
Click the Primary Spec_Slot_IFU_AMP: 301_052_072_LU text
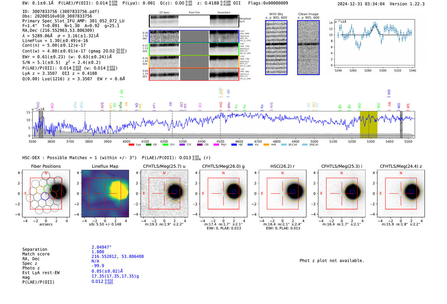(73, 21)
